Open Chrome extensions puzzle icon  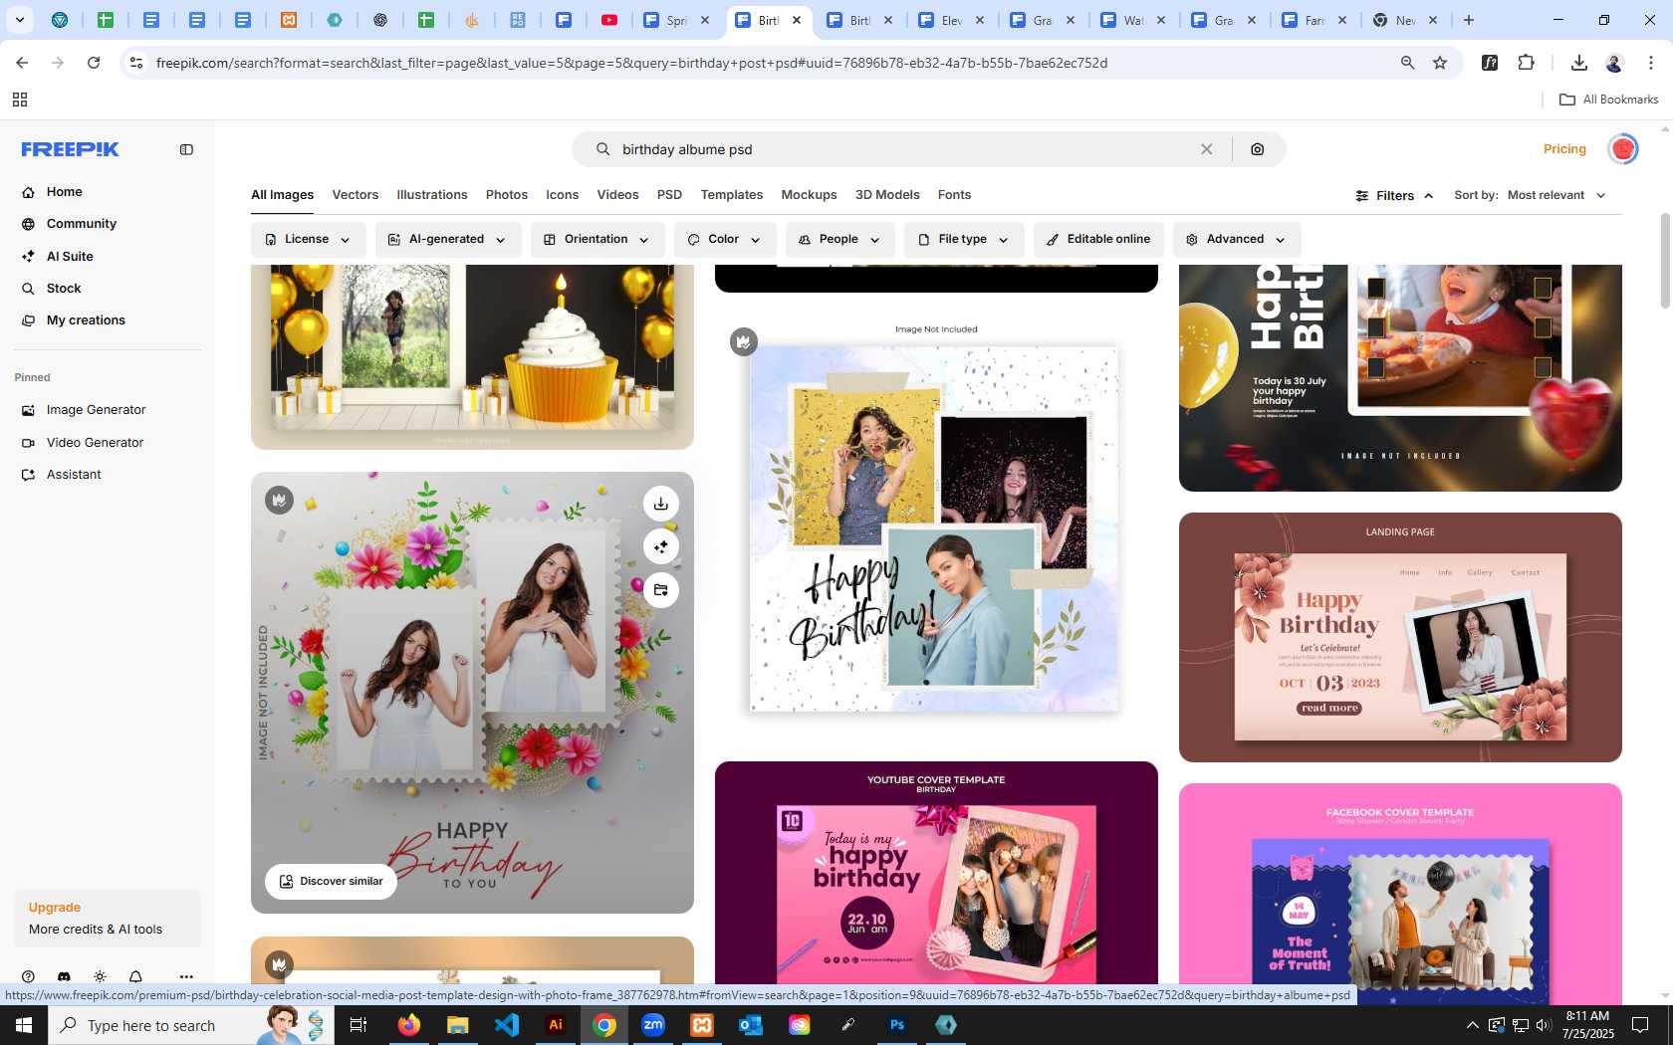click(1526, 63)
